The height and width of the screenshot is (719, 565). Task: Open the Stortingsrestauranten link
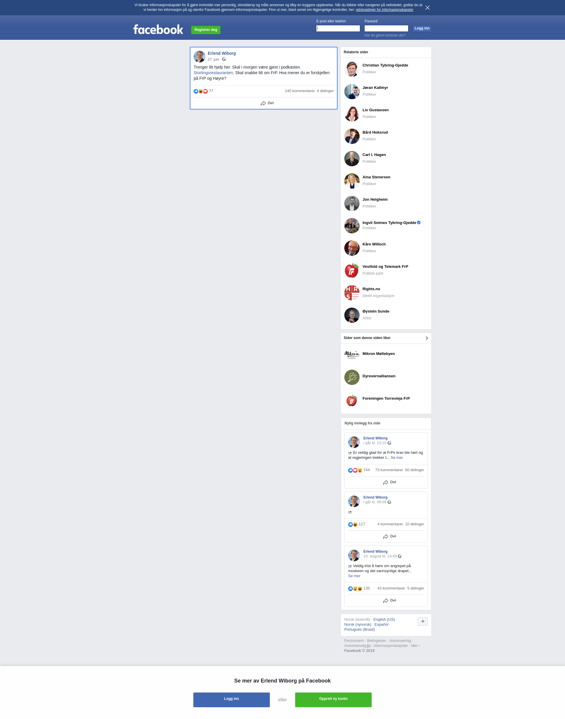(x=213, y=73)
